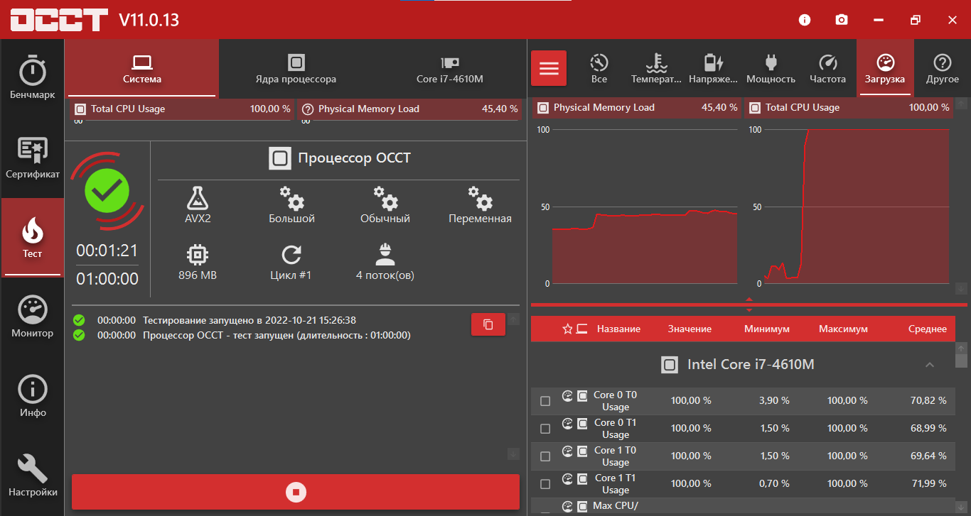The width and height of the screenshot is (971, 516).
Task: Sort table by Название column
Action: 618,329
